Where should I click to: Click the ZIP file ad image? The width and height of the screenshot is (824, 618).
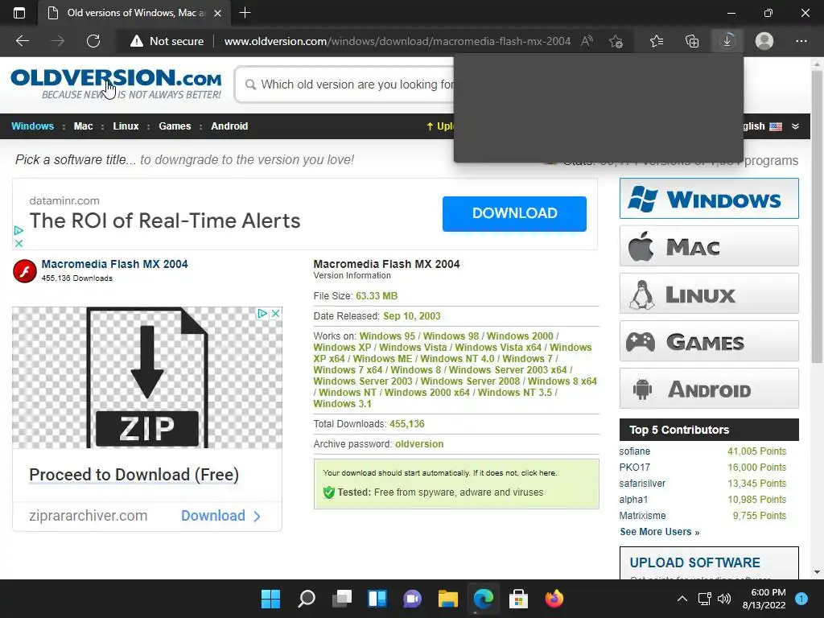click(147, 378)
